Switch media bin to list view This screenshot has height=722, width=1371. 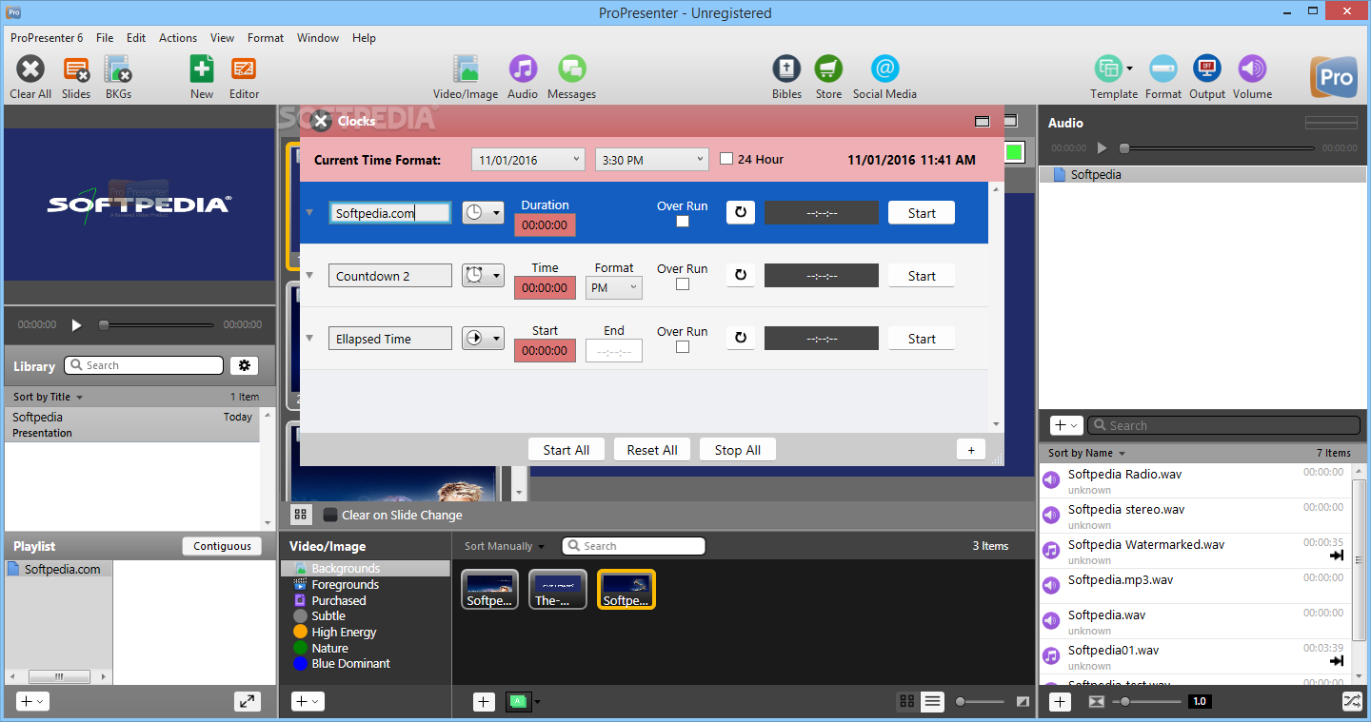pyautogui.click(x=933, y=701)
